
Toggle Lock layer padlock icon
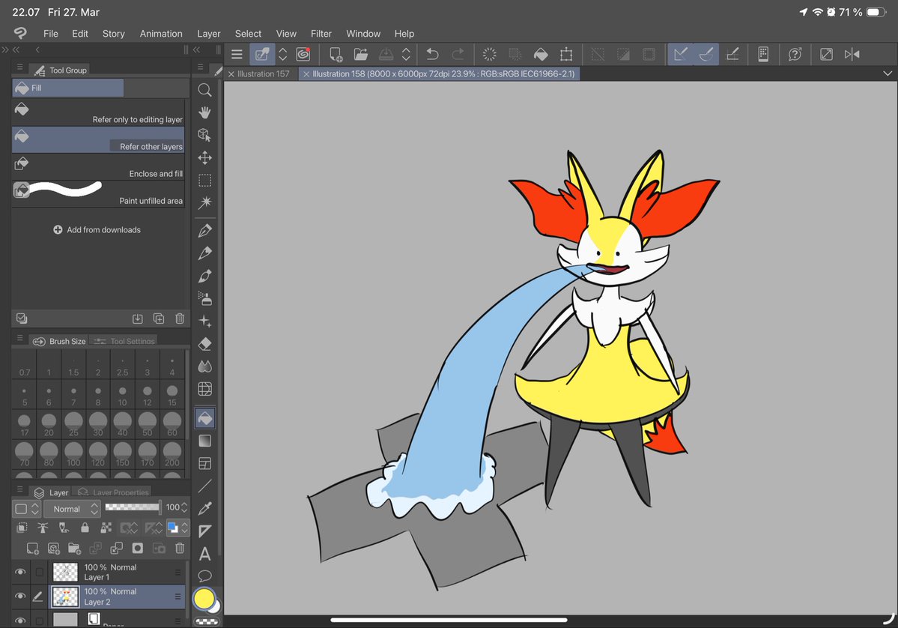pos(85,528)
